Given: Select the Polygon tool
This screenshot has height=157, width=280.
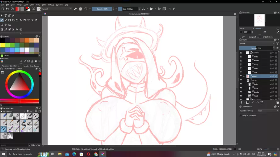Looking at the screenshot, I should (x=17, y=20).
